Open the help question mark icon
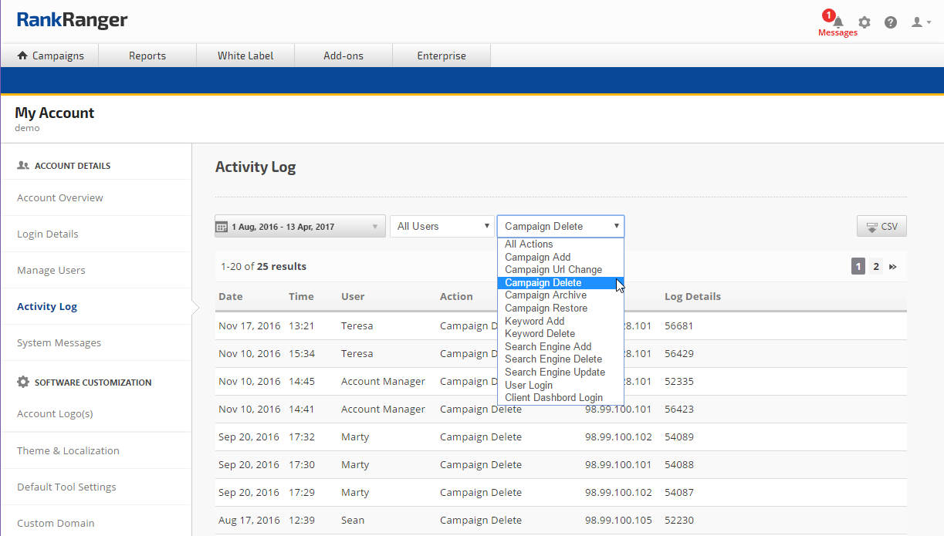944x536 pixels. pyautogui.click(x=891, y=22)
